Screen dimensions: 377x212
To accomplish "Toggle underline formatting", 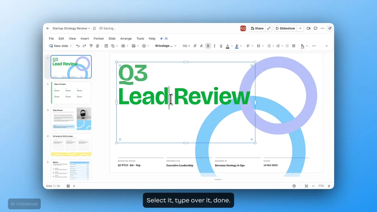I will coord(221,46).
